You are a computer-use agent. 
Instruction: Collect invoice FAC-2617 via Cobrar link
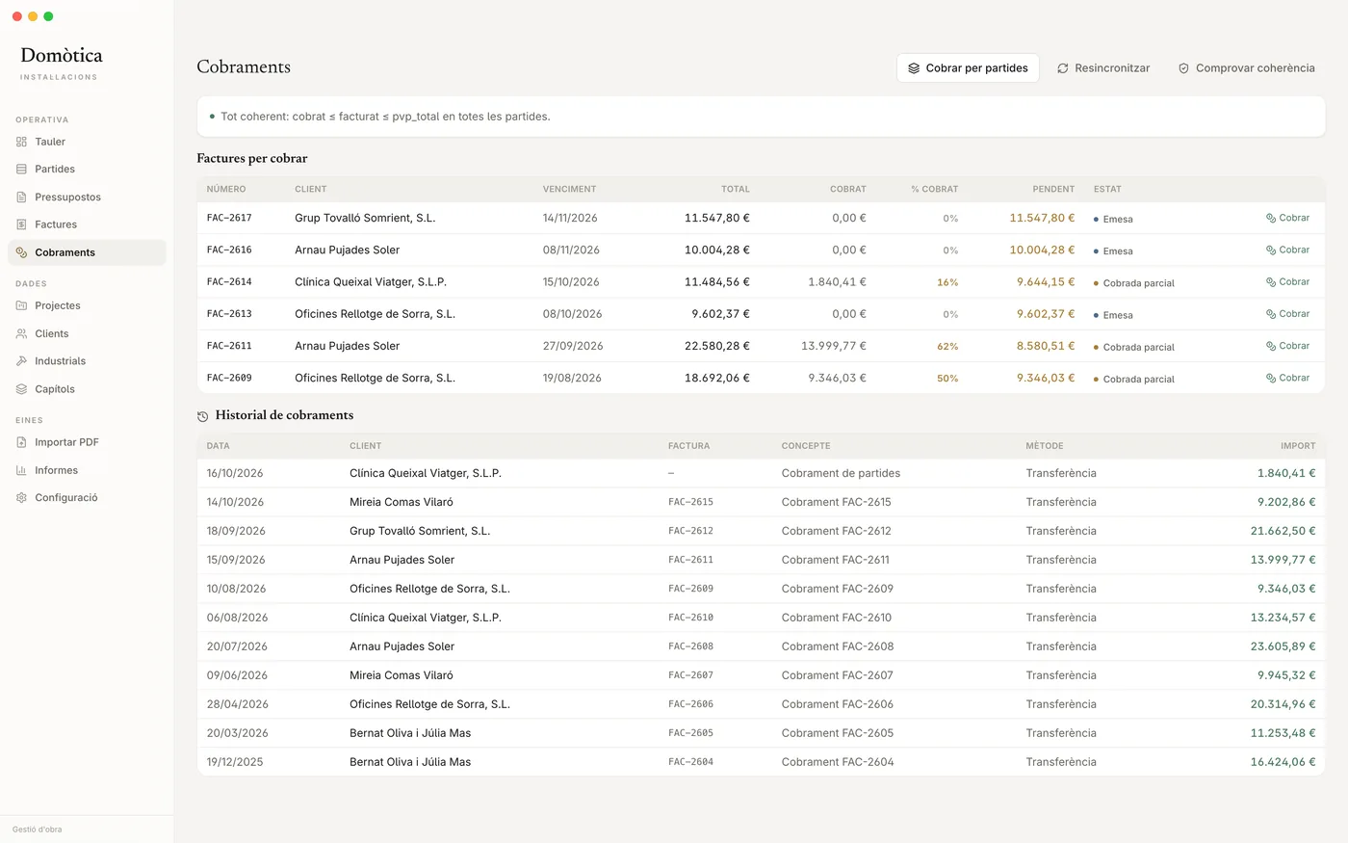1287,218
